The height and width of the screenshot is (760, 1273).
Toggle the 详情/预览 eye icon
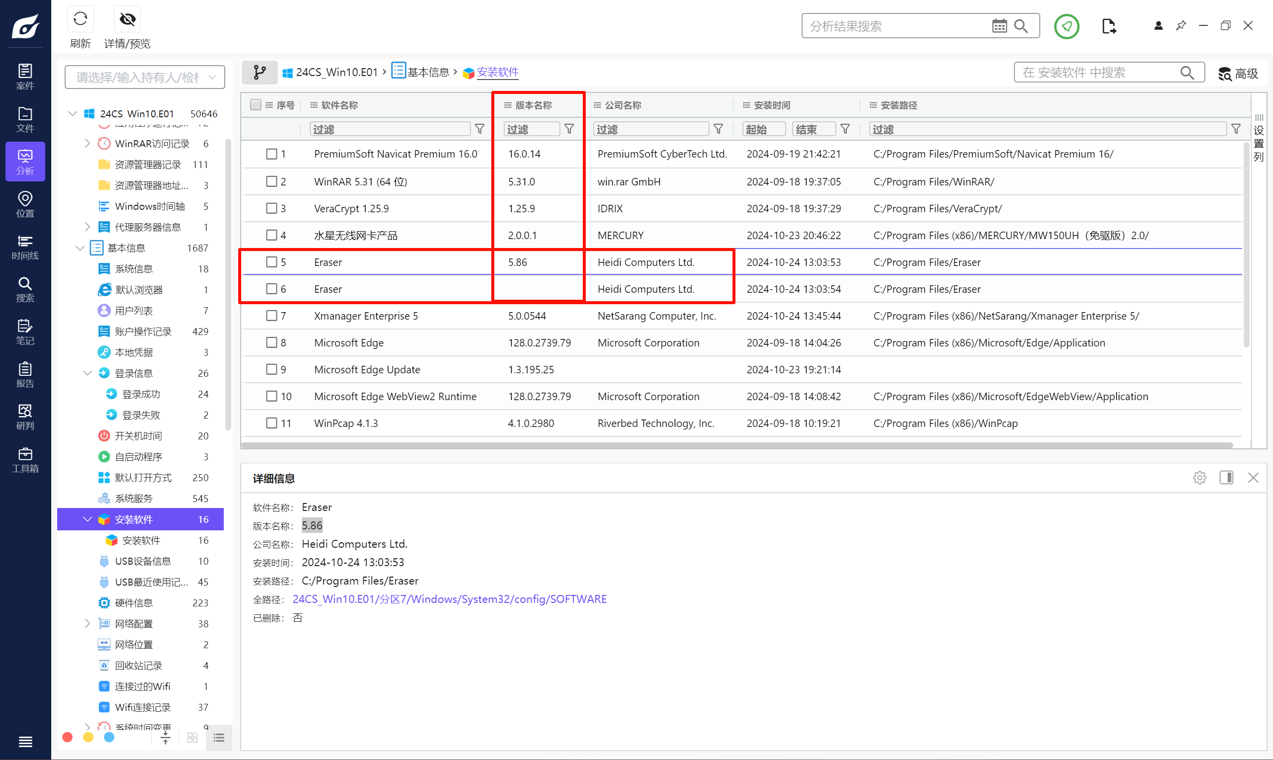127,19
